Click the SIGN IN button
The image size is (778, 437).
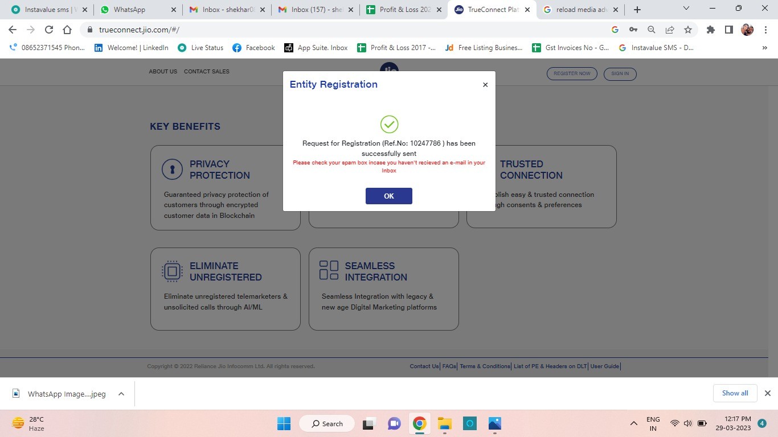pos(620,73)
